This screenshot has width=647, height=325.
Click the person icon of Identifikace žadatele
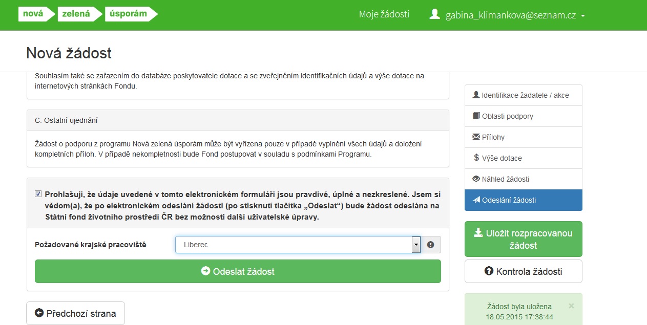click(476, 95)
